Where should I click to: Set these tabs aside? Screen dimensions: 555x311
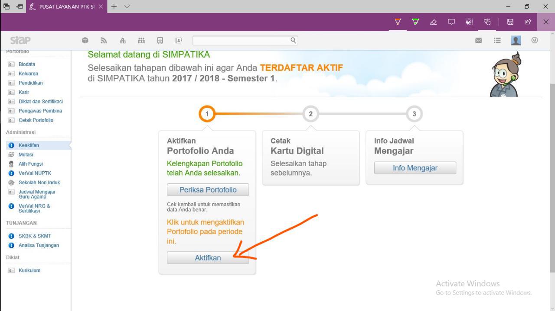(20, 6)
